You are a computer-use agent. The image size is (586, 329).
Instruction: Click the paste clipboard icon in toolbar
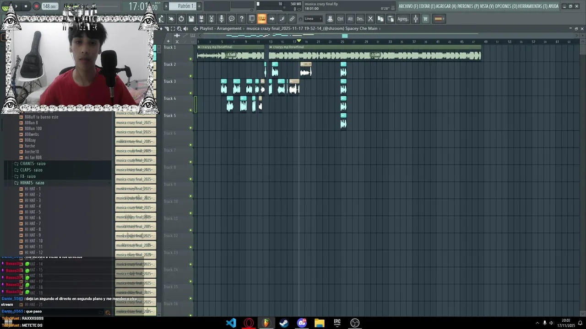click(x=391, y=19)
